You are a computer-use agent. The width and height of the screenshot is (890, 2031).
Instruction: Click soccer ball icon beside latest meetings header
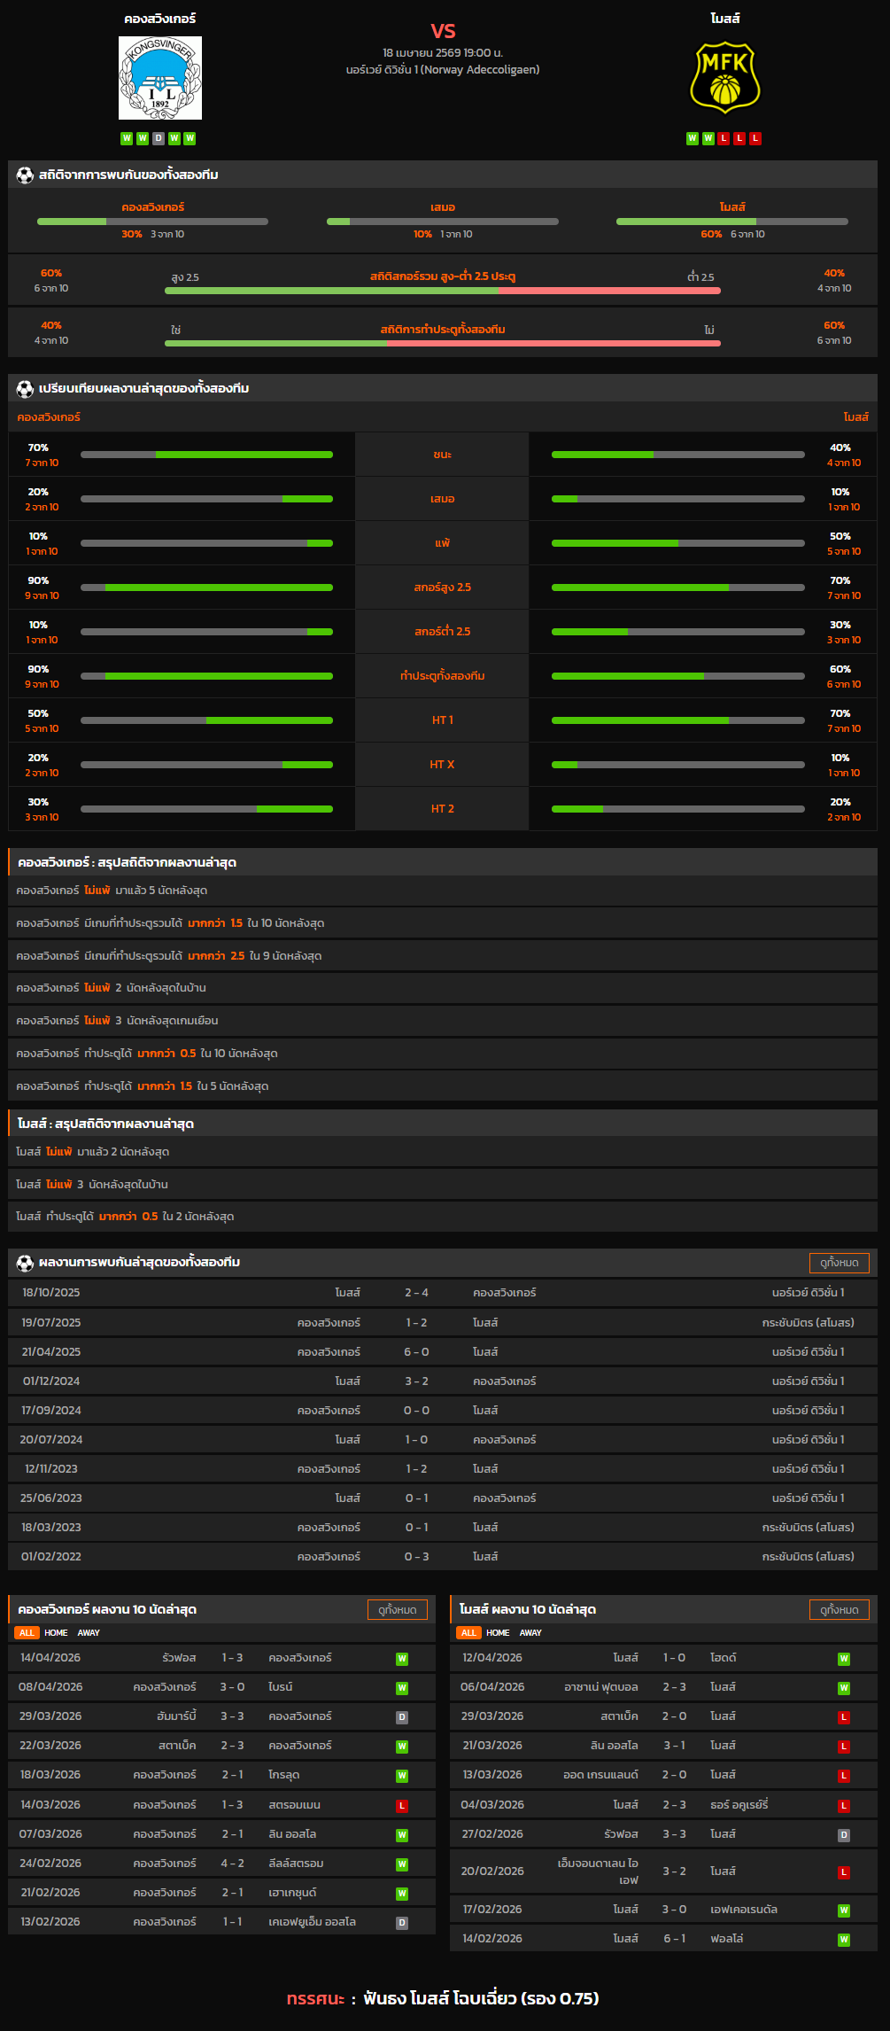click(x=25, y=1263)
